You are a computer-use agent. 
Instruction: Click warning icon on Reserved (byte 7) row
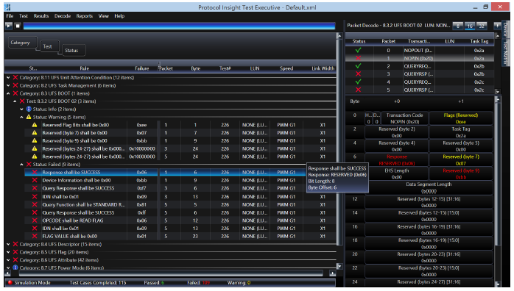(35, 133)
